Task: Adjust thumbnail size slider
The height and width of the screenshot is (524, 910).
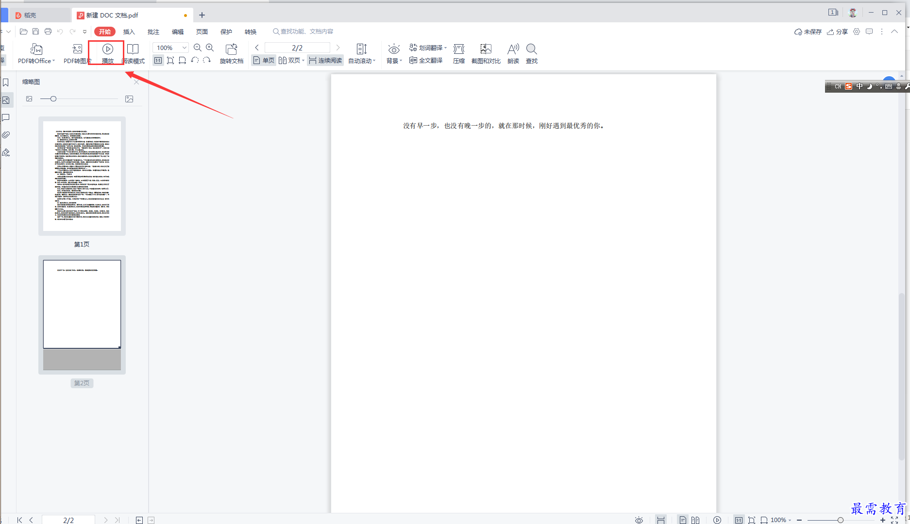Action: (x=53, y=99)
